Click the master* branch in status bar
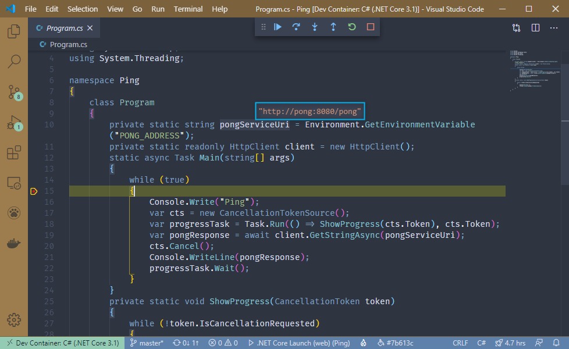The height and width of the screenshot is (349, 569). [147, 343]
